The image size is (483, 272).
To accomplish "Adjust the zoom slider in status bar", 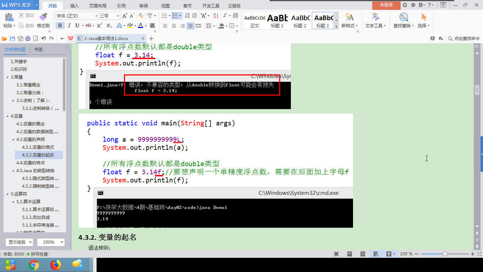I will pos(445,254).
